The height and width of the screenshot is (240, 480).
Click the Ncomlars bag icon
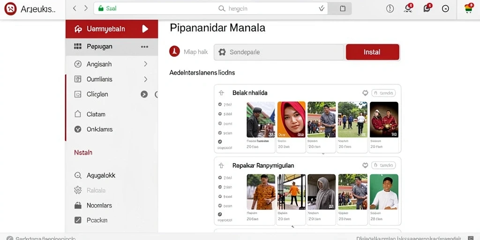[78, 205]
